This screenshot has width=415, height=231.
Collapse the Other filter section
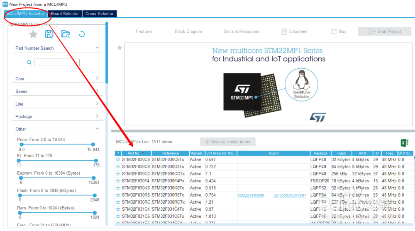tap(98, 129)
